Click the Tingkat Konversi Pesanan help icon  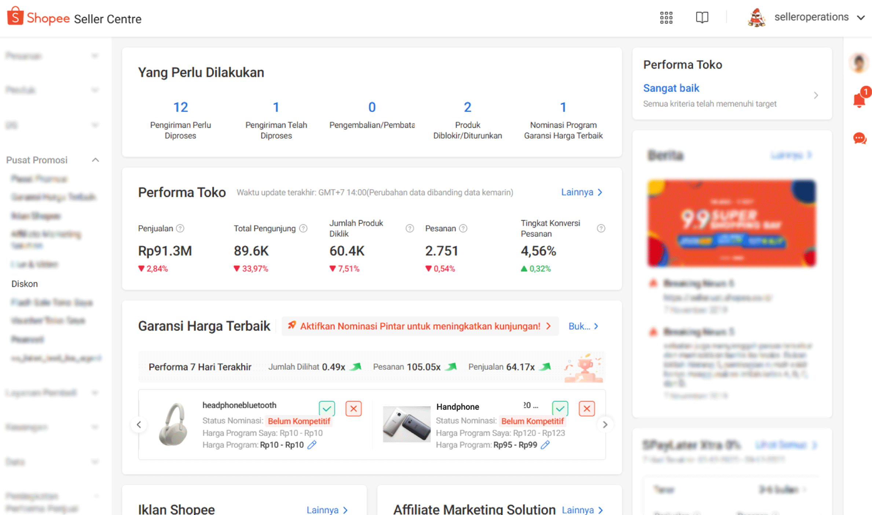[x=601, y=228]
